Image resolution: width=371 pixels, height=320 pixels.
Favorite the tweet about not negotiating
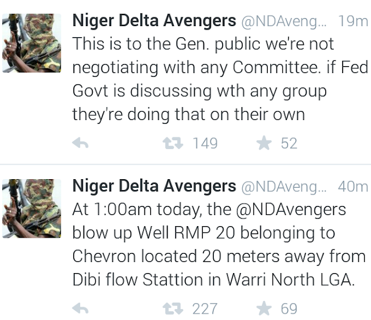tap(264, 143)
